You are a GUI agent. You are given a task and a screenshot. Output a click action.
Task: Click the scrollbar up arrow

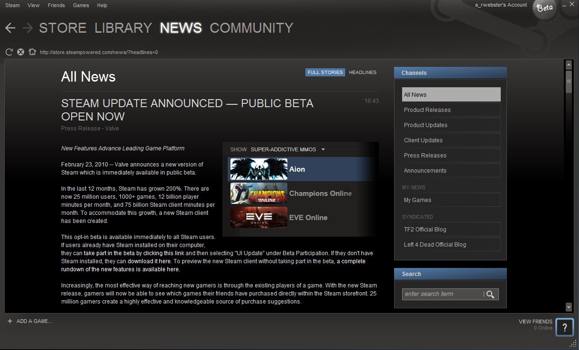click(x=569, y=64)
